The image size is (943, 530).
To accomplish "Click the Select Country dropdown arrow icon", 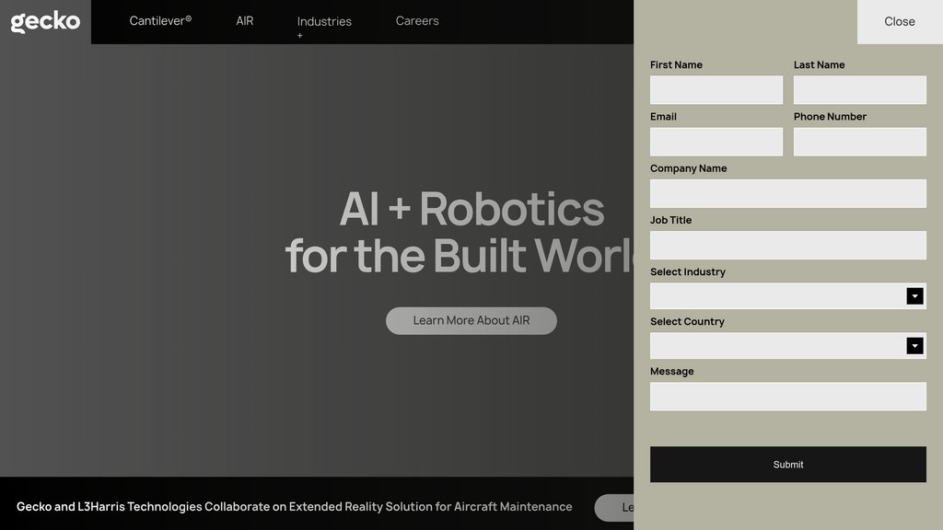I will pos(914,345).
